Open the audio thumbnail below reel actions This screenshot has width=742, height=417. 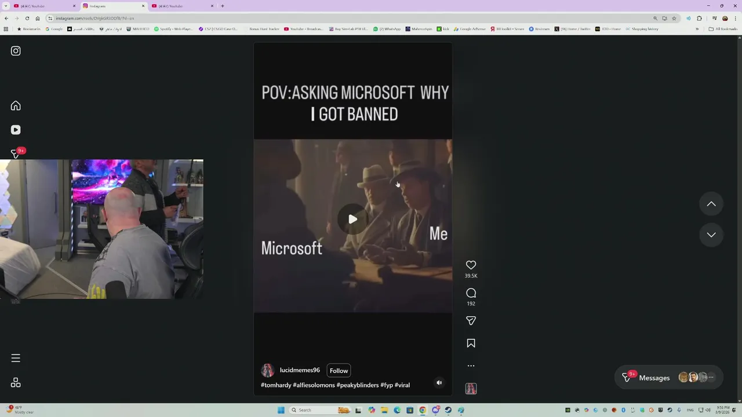tap(471, 389)
